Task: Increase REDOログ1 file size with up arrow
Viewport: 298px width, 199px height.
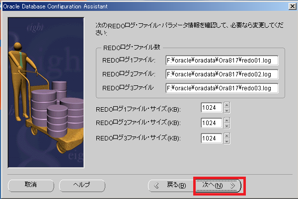Action: click(x=227, y=105)
